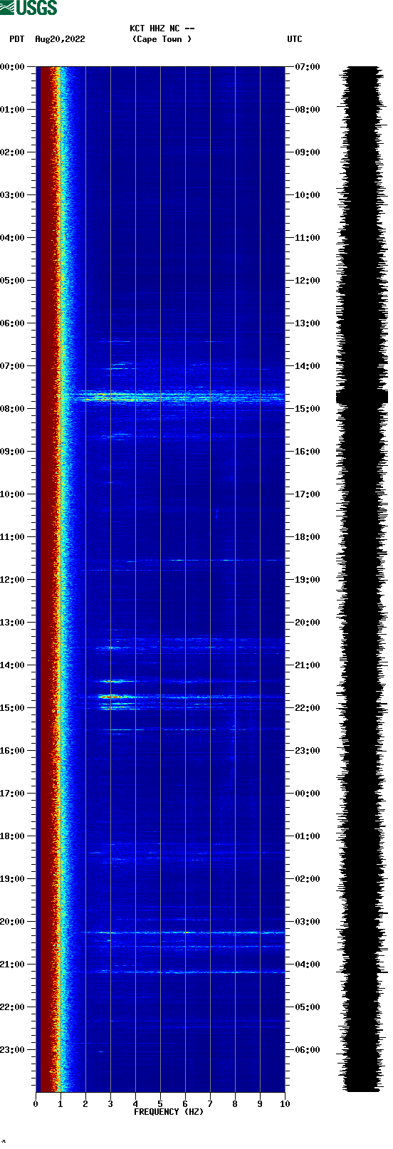Click the horizontal streak near 20:15 PDT
This screenshot has height=1149, width=393.
pos(182,932)
